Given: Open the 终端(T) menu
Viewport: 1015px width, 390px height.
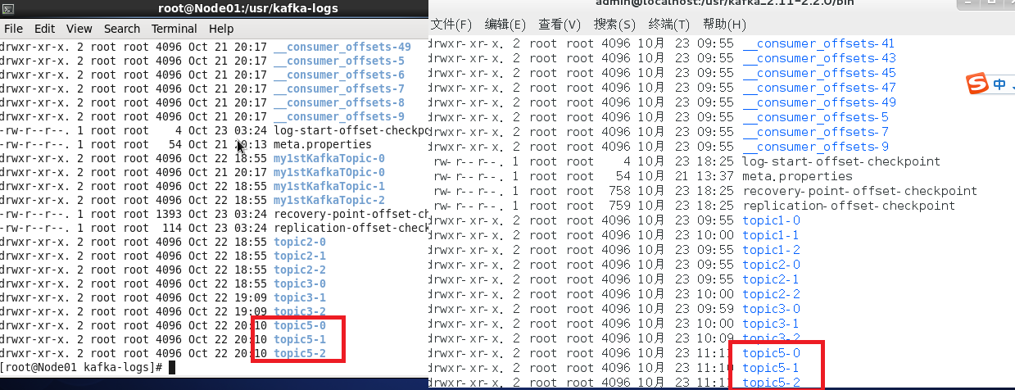Looking at the screenshot, I should (x=669, y=25).
